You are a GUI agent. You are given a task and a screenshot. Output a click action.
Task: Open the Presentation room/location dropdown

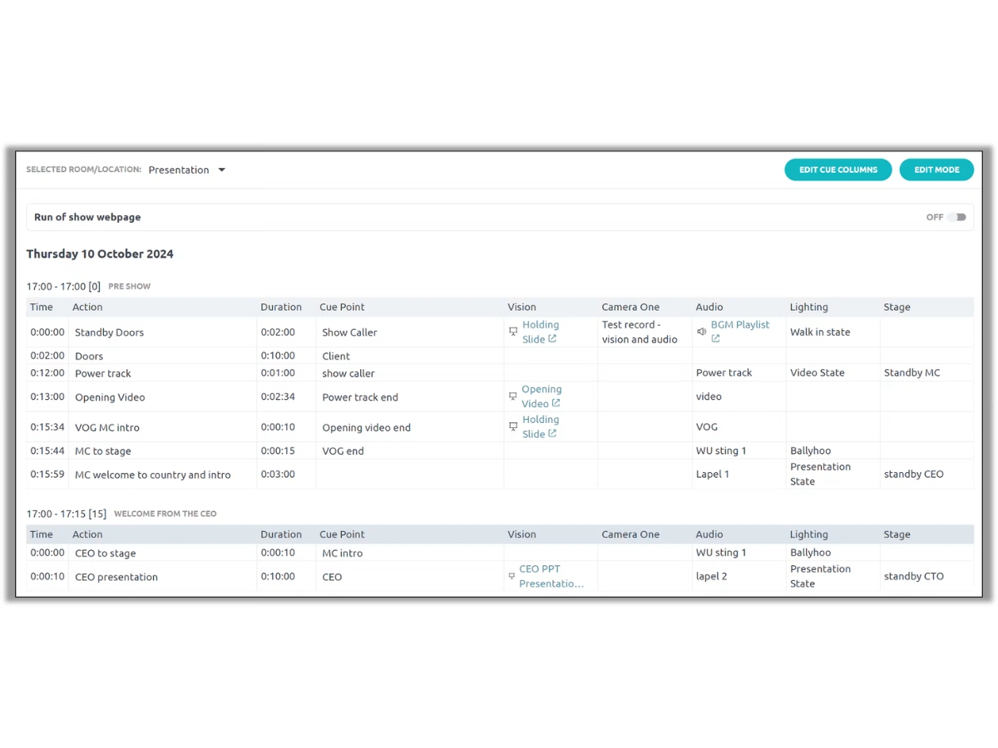click(187, 170)
